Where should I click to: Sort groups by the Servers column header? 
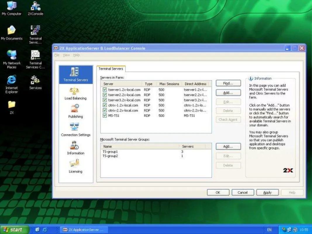[192, 146]
